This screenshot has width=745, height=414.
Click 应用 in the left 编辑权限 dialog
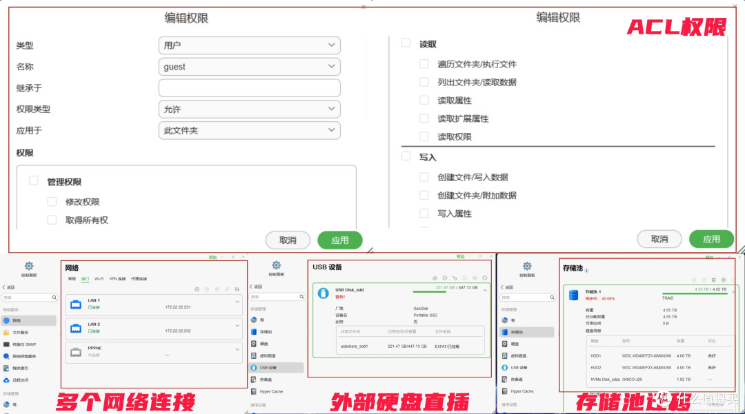pyautogui.click(x=339, y=240)
